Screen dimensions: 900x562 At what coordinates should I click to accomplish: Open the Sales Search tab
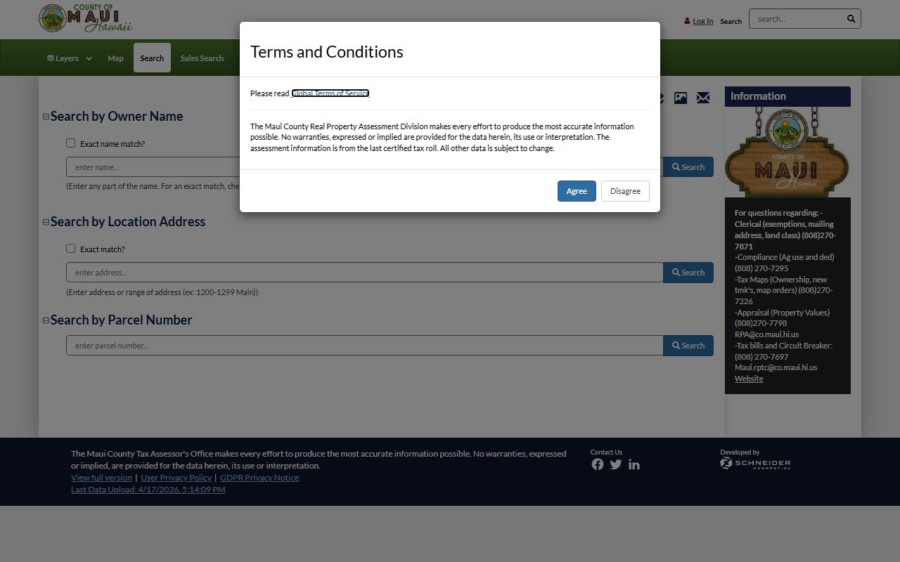(202, 58)
